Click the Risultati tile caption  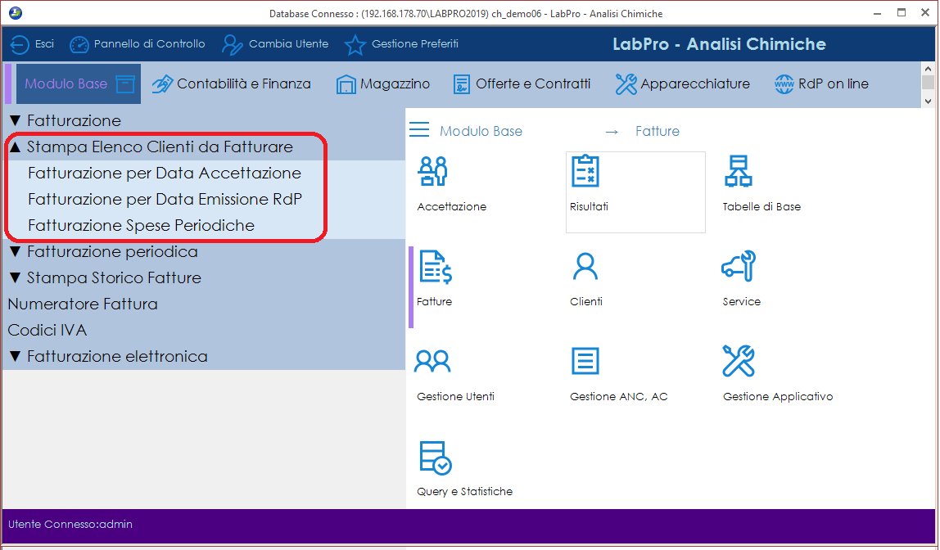[589, 207]
